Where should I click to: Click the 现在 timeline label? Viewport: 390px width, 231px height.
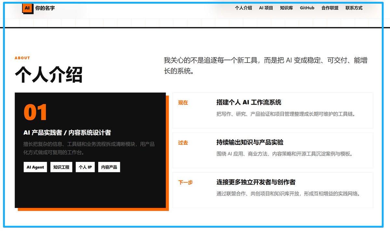(x=183, y=103)
